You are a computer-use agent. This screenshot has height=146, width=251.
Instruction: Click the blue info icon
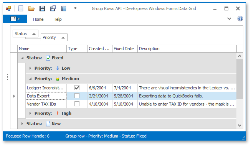[240, 18]
